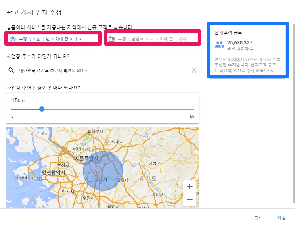Viewport: 295px width, 225px height.
Task: Click the 경기도 label on the map
Action: 147,178
